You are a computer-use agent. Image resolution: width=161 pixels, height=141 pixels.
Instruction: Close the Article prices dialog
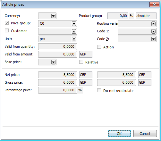click(154, 4)
